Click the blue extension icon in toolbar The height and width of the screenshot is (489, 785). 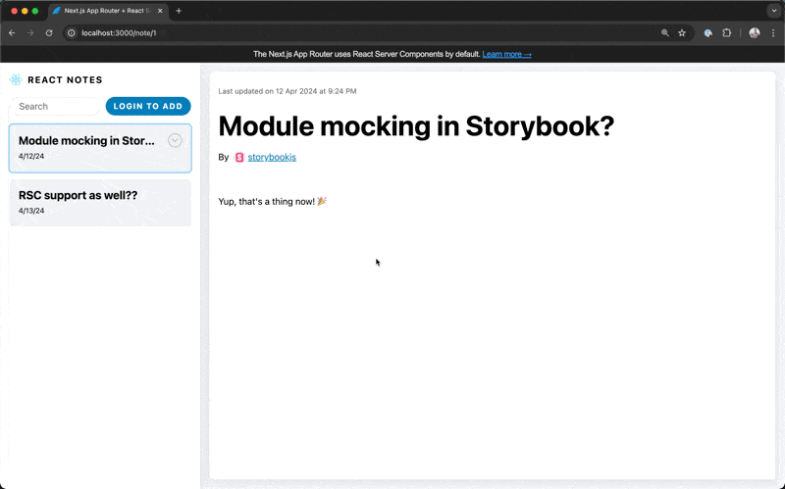tap(707, 33)
